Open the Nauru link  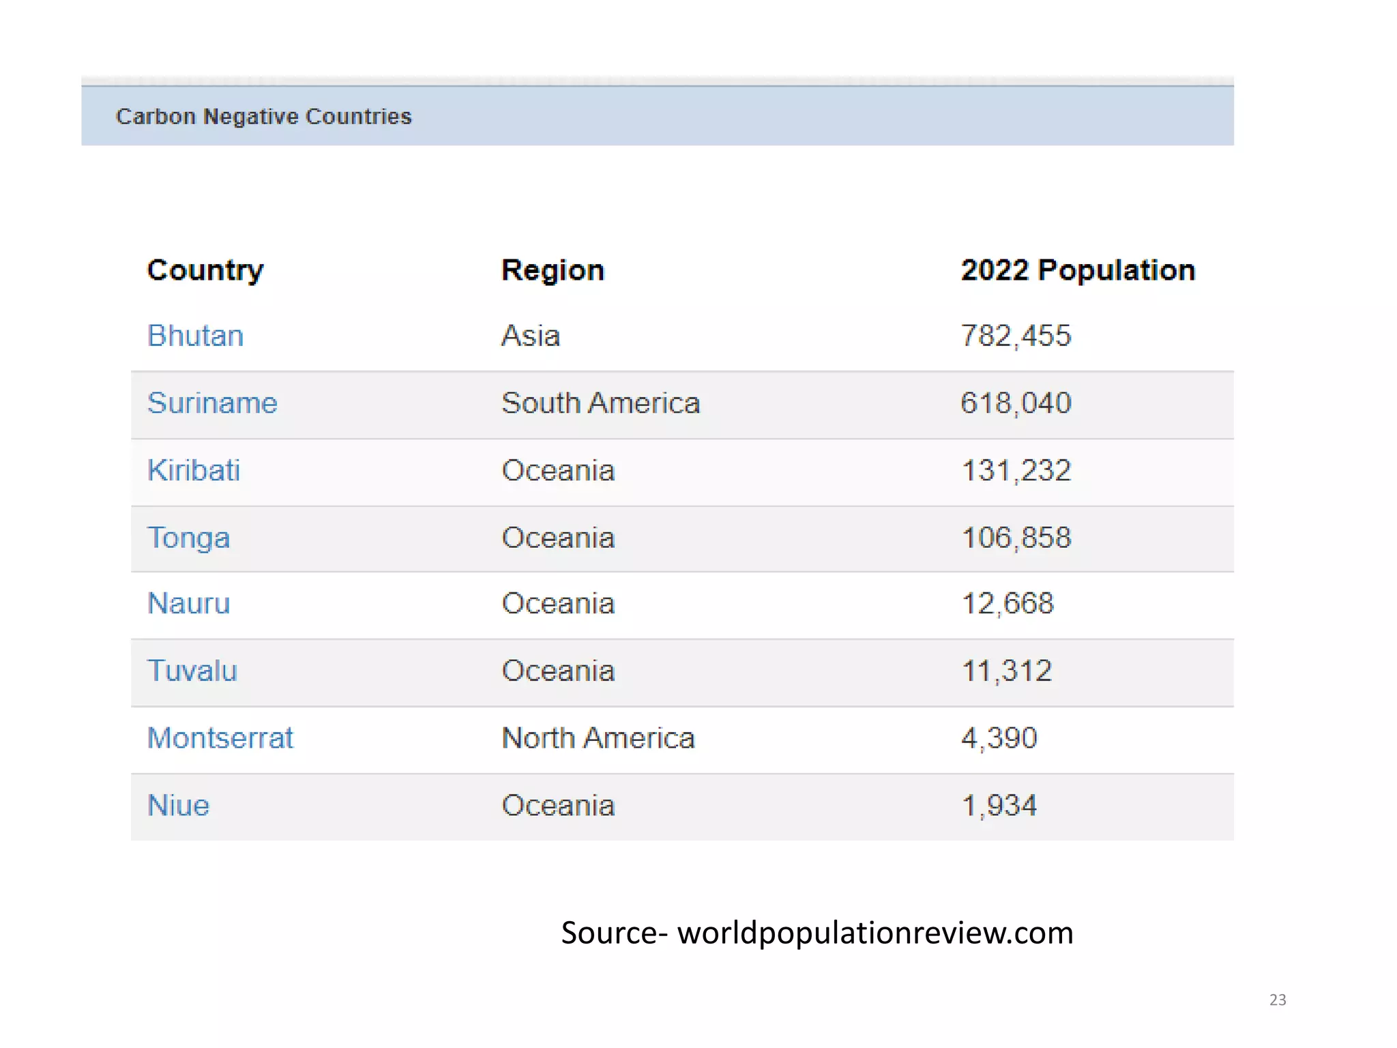[188, 603]
